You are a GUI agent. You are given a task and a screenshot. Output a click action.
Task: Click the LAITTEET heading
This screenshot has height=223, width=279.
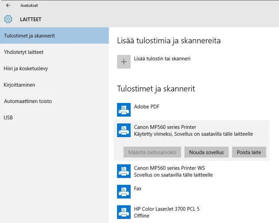31,19
